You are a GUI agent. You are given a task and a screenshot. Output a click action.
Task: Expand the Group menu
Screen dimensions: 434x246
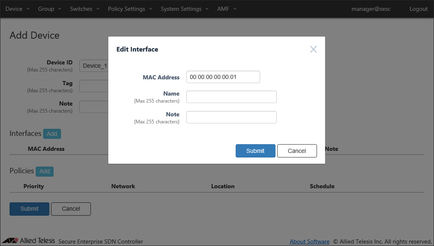pyautogui.click(x=49, y=9)
